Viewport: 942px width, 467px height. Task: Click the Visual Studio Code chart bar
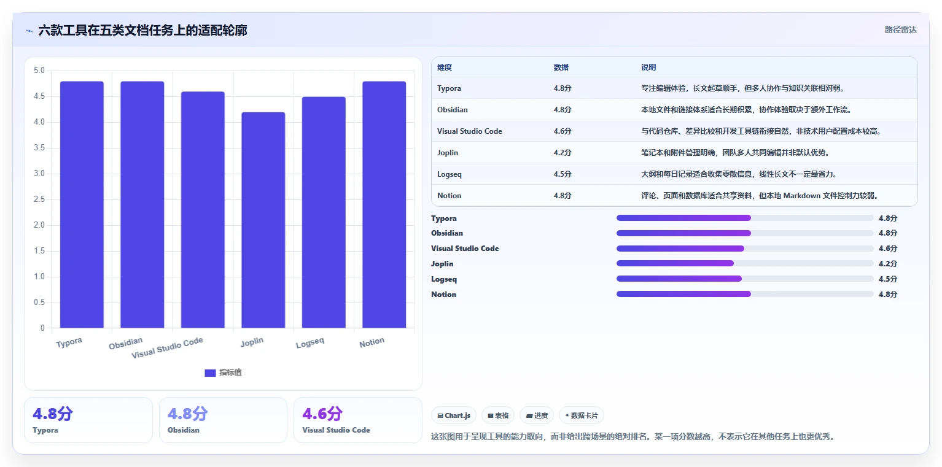(x=203, y=210)
